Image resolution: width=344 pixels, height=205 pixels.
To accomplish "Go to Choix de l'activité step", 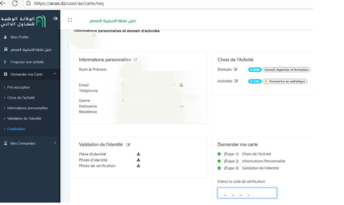I will point(21,98).
